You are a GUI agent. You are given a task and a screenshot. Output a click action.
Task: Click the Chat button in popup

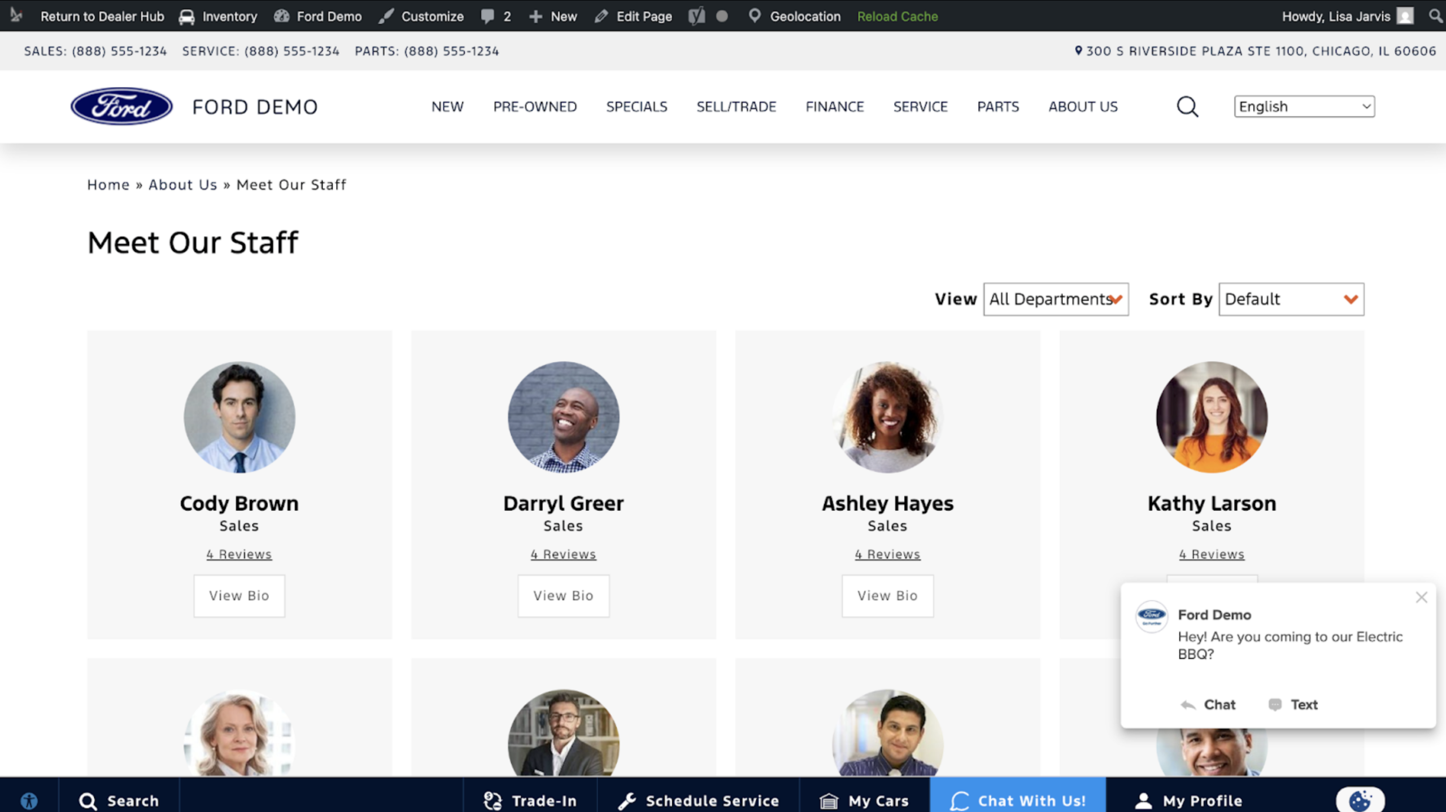tap(1208, 704)
